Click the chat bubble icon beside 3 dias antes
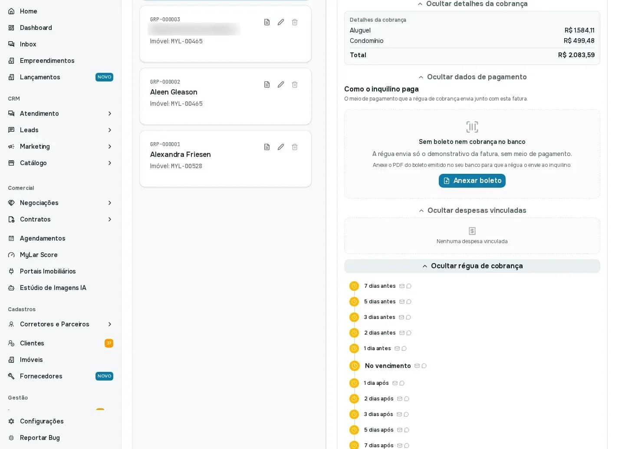Screen dimensions: 625x449 408,317
